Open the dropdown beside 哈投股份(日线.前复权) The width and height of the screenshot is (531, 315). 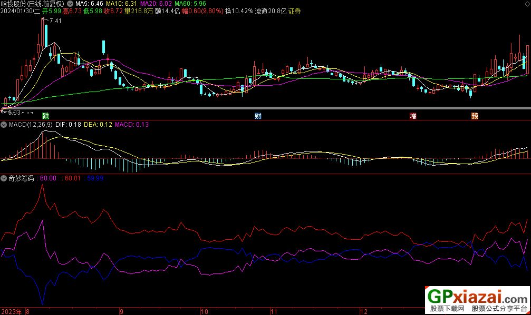[70, 4]
